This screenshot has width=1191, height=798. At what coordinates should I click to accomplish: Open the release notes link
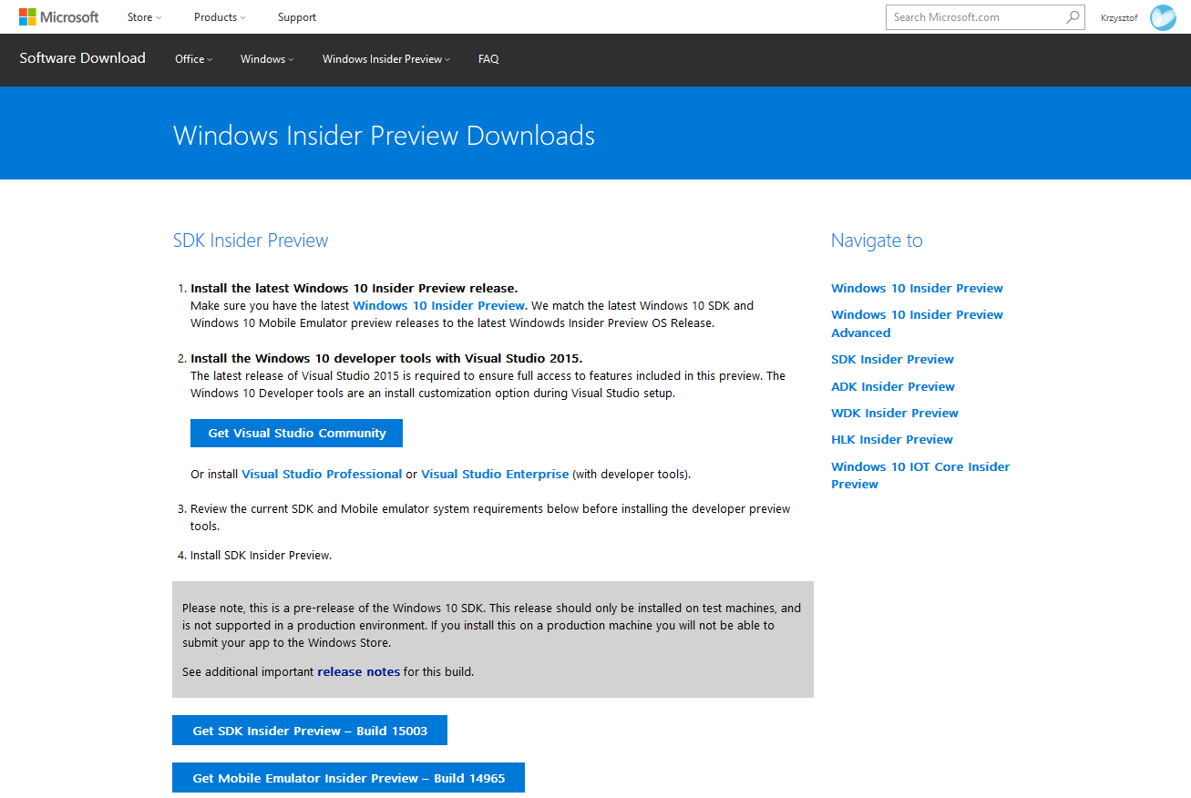click(358, 671)
